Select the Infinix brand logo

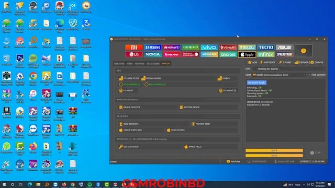click(x=265, y=54)
